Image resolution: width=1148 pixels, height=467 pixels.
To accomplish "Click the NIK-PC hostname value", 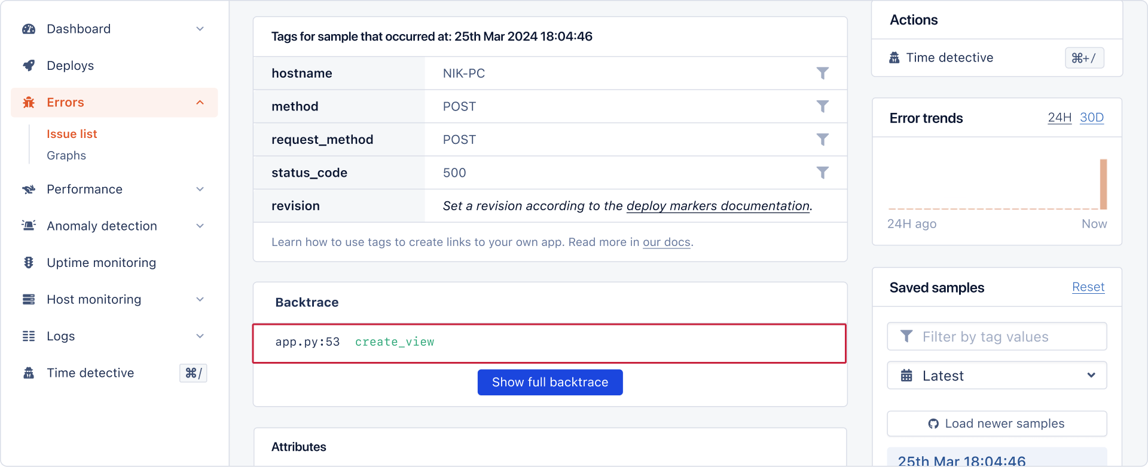I will point(464,73).
